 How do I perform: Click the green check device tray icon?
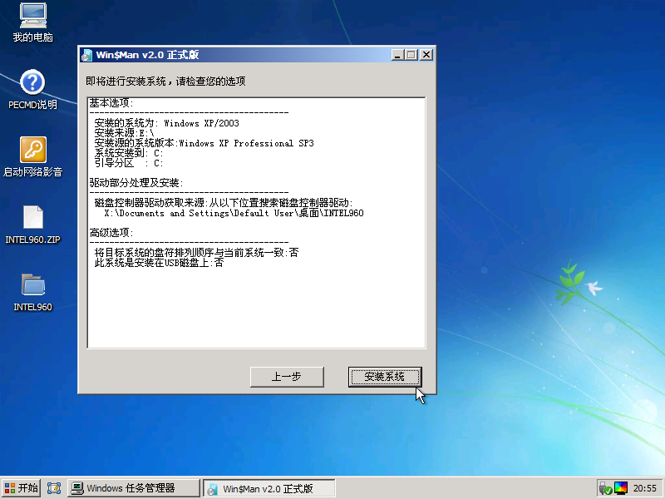pyautogui.click(x=606, y=488)
